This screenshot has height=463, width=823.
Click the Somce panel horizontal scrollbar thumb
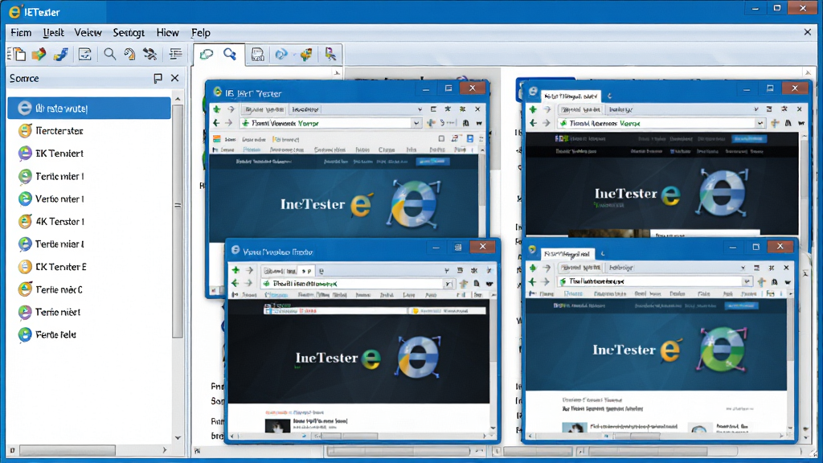pos(68,450)
